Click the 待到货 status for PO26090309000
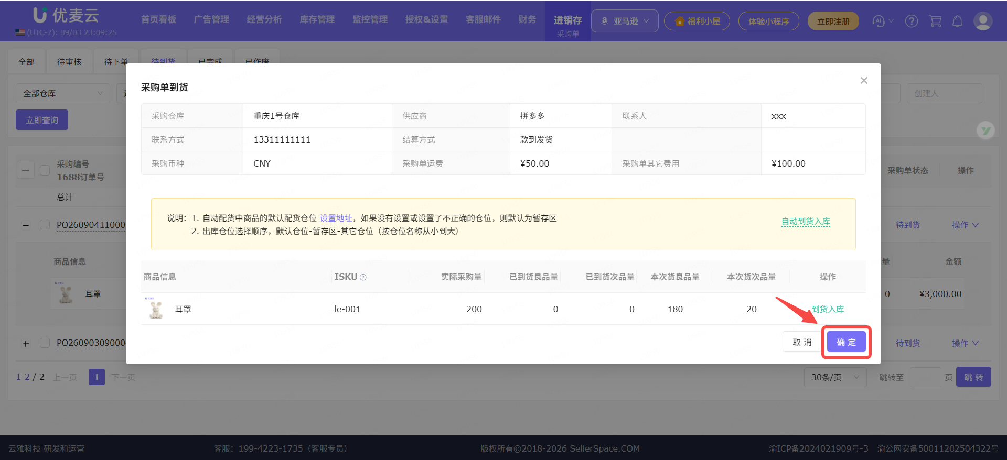 tap(908, 343)
